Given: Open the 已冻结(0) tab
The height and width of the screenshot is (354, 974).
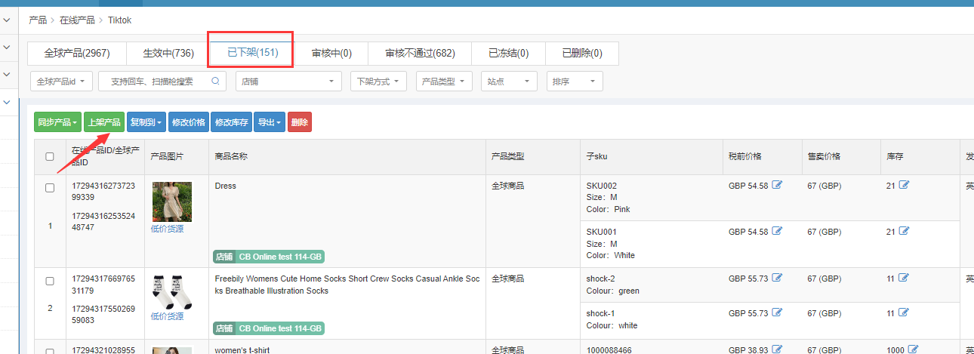Looking at the screenshot, I should (x=508, y=54).
